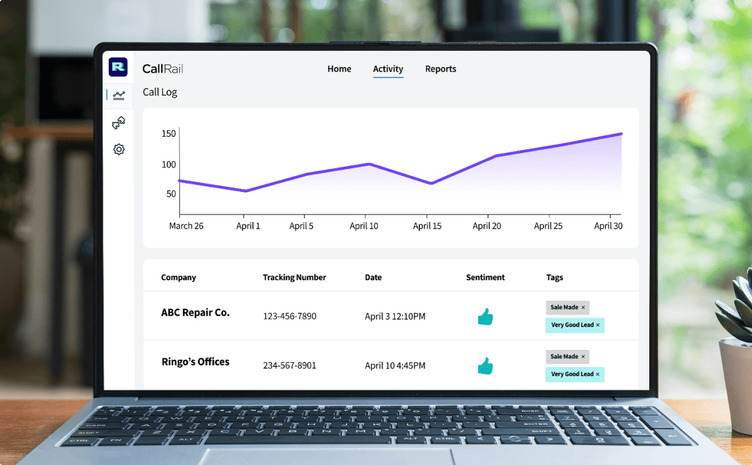Viewport: 752px width, 465px height.
Task: Click the date April 10 4:45PM
Action: click(395, 365)
